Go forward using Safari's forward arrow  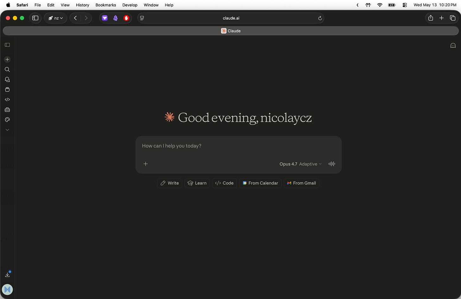[x=86, y=18]
